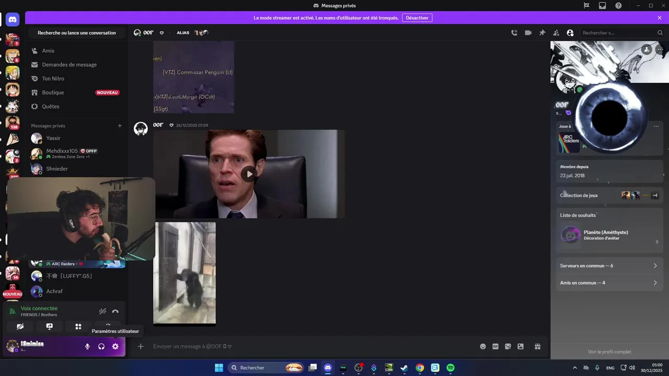Open the conversation with Yassir
The image size is (669, 376).
77,138
